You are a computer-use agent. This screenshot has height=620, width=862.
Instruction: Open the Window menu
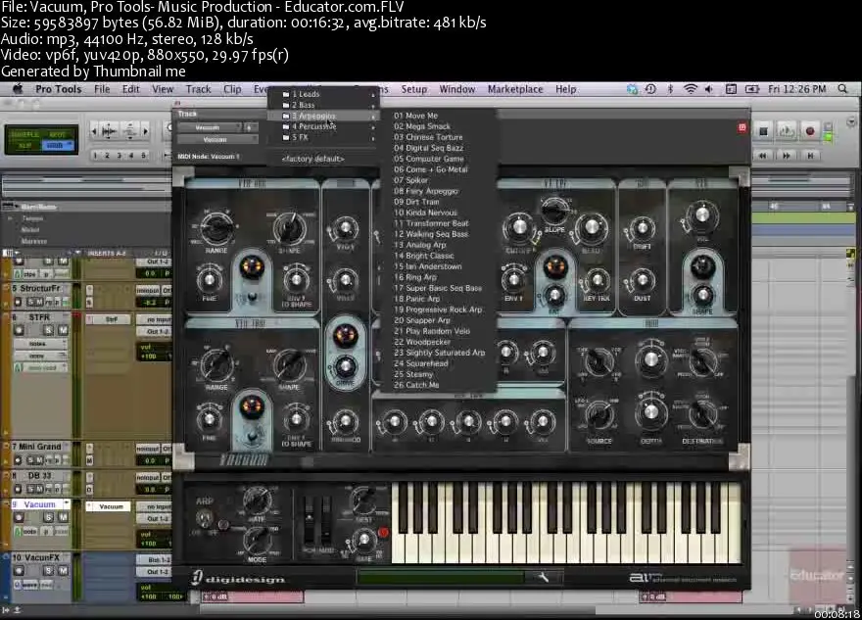(x=456, y=89)
